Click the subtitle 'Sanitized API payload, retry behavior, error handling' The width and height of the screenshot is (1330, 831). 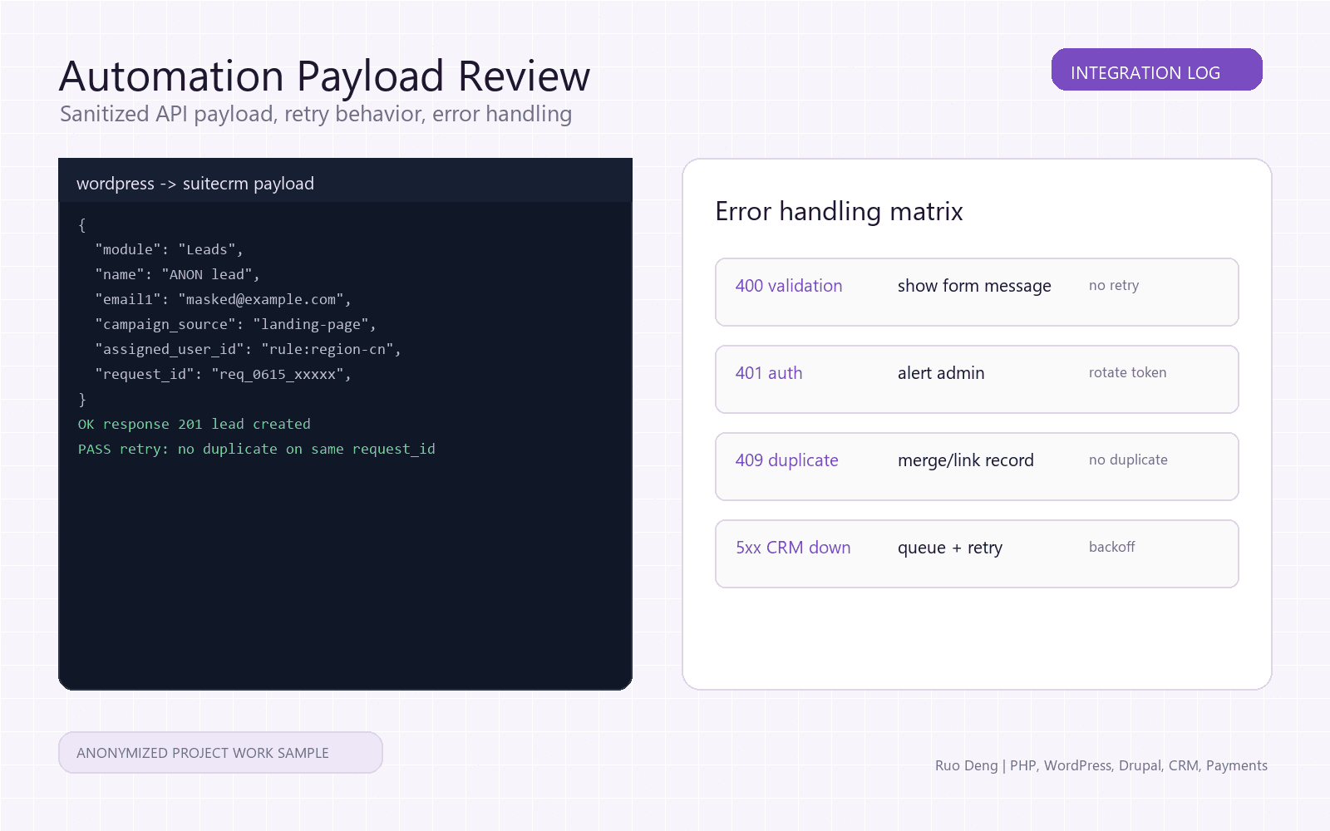tap(316, 114)
